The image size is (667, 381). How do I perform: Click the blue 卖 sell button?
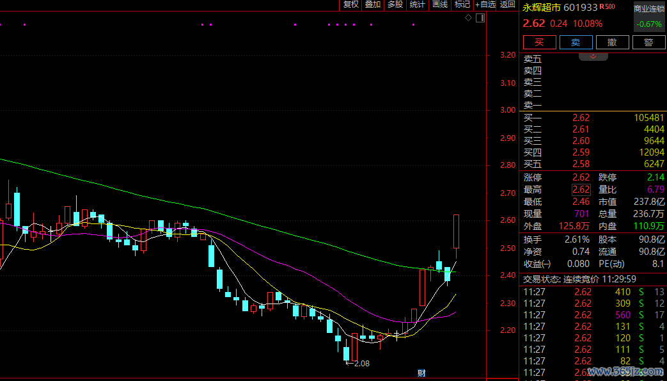(x=576, y=42)
